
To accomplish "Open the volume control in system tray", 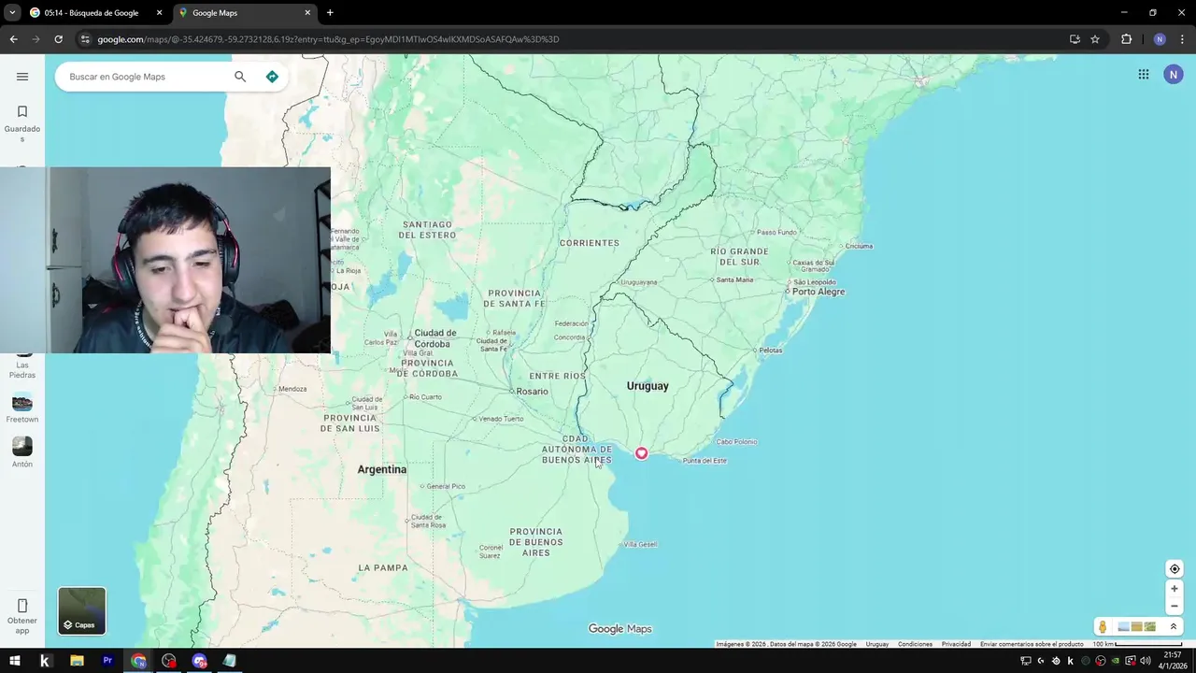I will pos(1145,661).
